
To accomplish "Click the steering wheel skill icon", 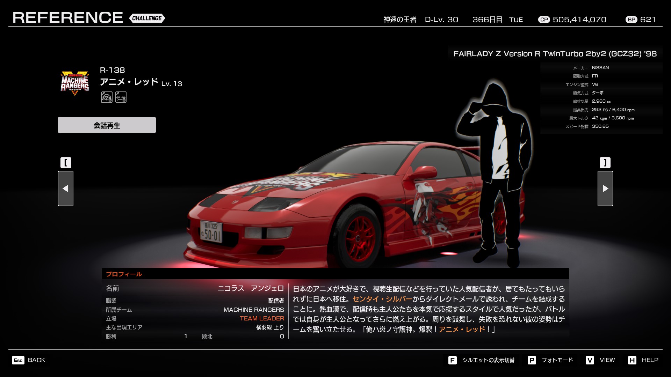I will pos(107,97).
